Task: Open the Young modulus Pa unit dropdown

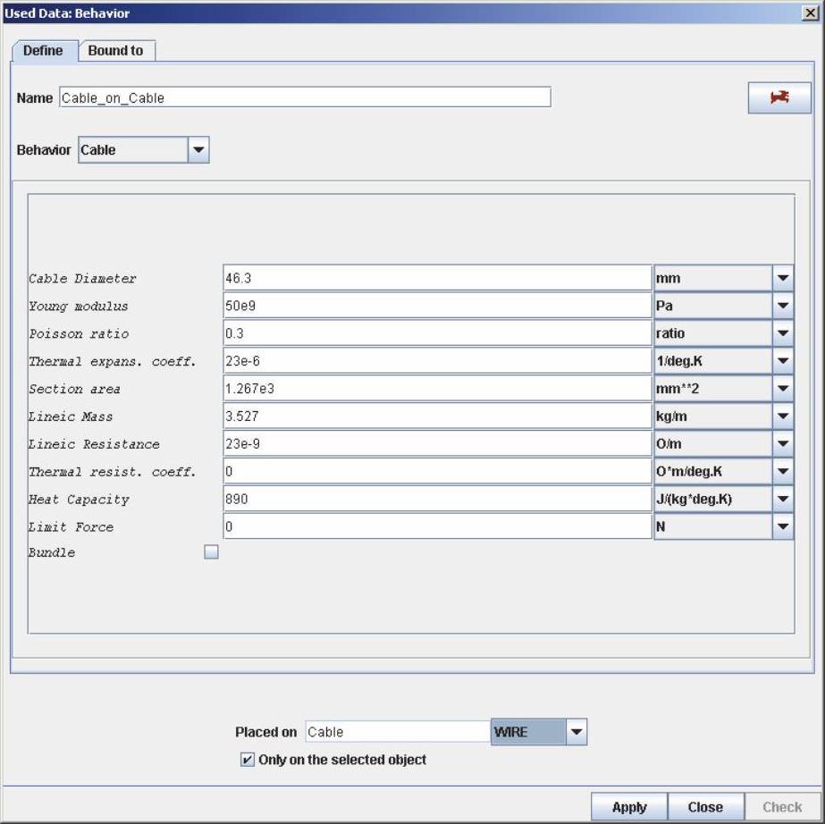Action: [783, 306]
